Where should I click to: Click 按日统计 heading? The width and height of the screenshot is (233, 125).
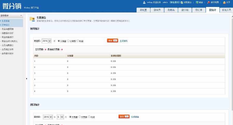pos(35,105)
